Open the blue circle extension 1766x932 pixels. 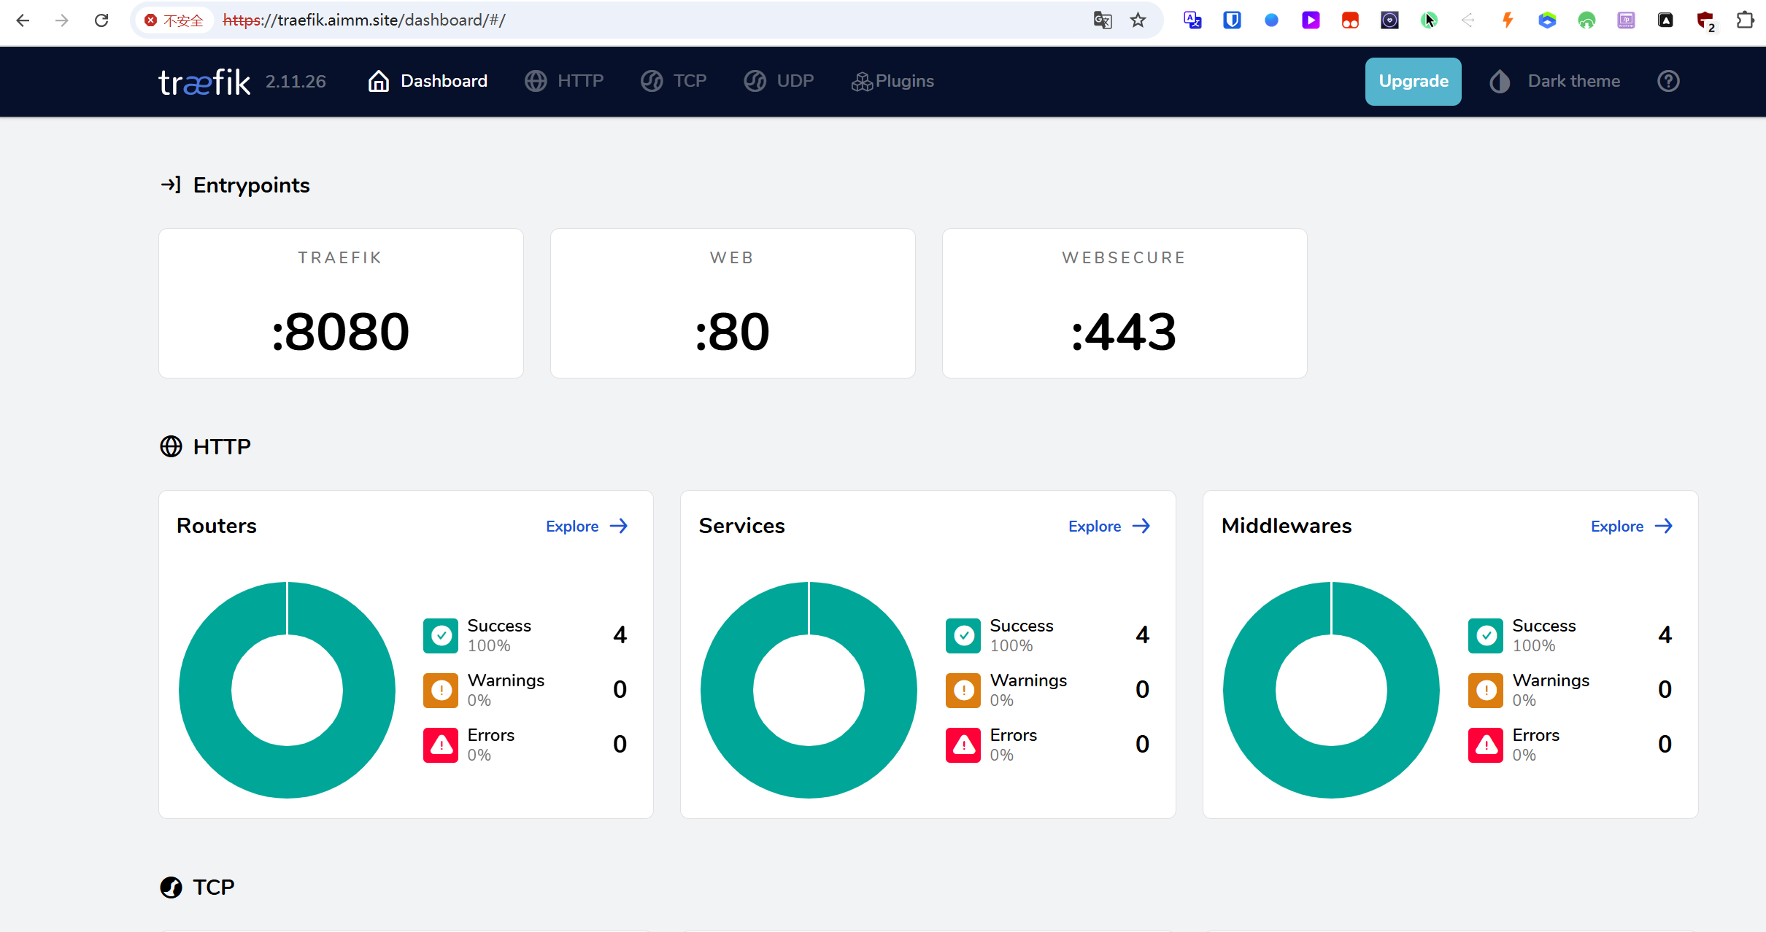(x=1271, y=20)
